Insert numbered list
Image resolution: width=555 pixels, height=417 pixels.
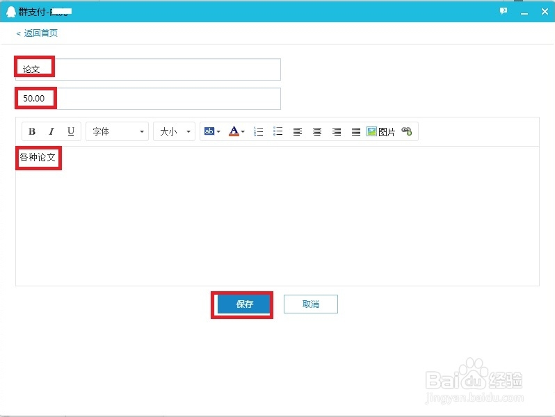(259, 131)
